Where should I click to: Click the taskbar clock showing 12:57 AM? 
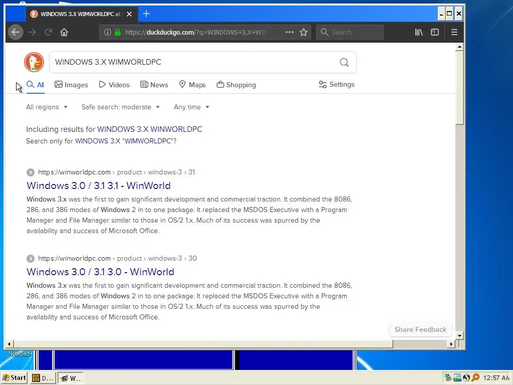[496, 378]
